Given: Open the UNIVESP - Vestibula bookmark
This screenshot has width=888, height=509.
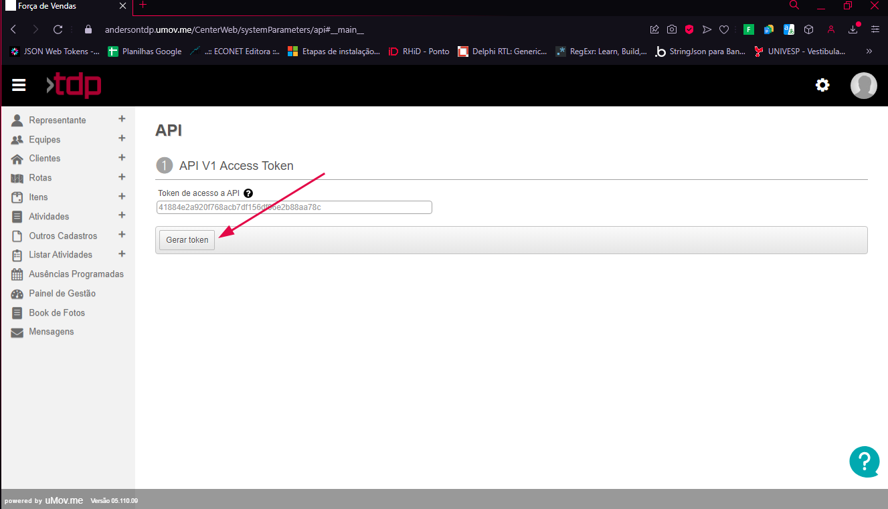Looking at the screenshot, I should pos(800,52).
